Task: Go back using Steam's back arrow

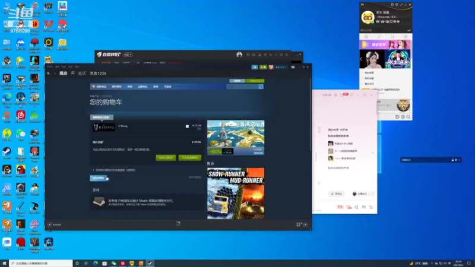Action: point(49,73)
